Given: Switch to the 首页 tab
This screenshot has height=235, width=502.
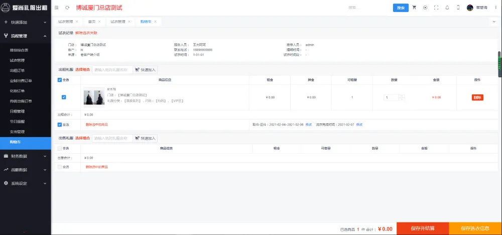Looking at the screenshot, I should pos(92,22).
